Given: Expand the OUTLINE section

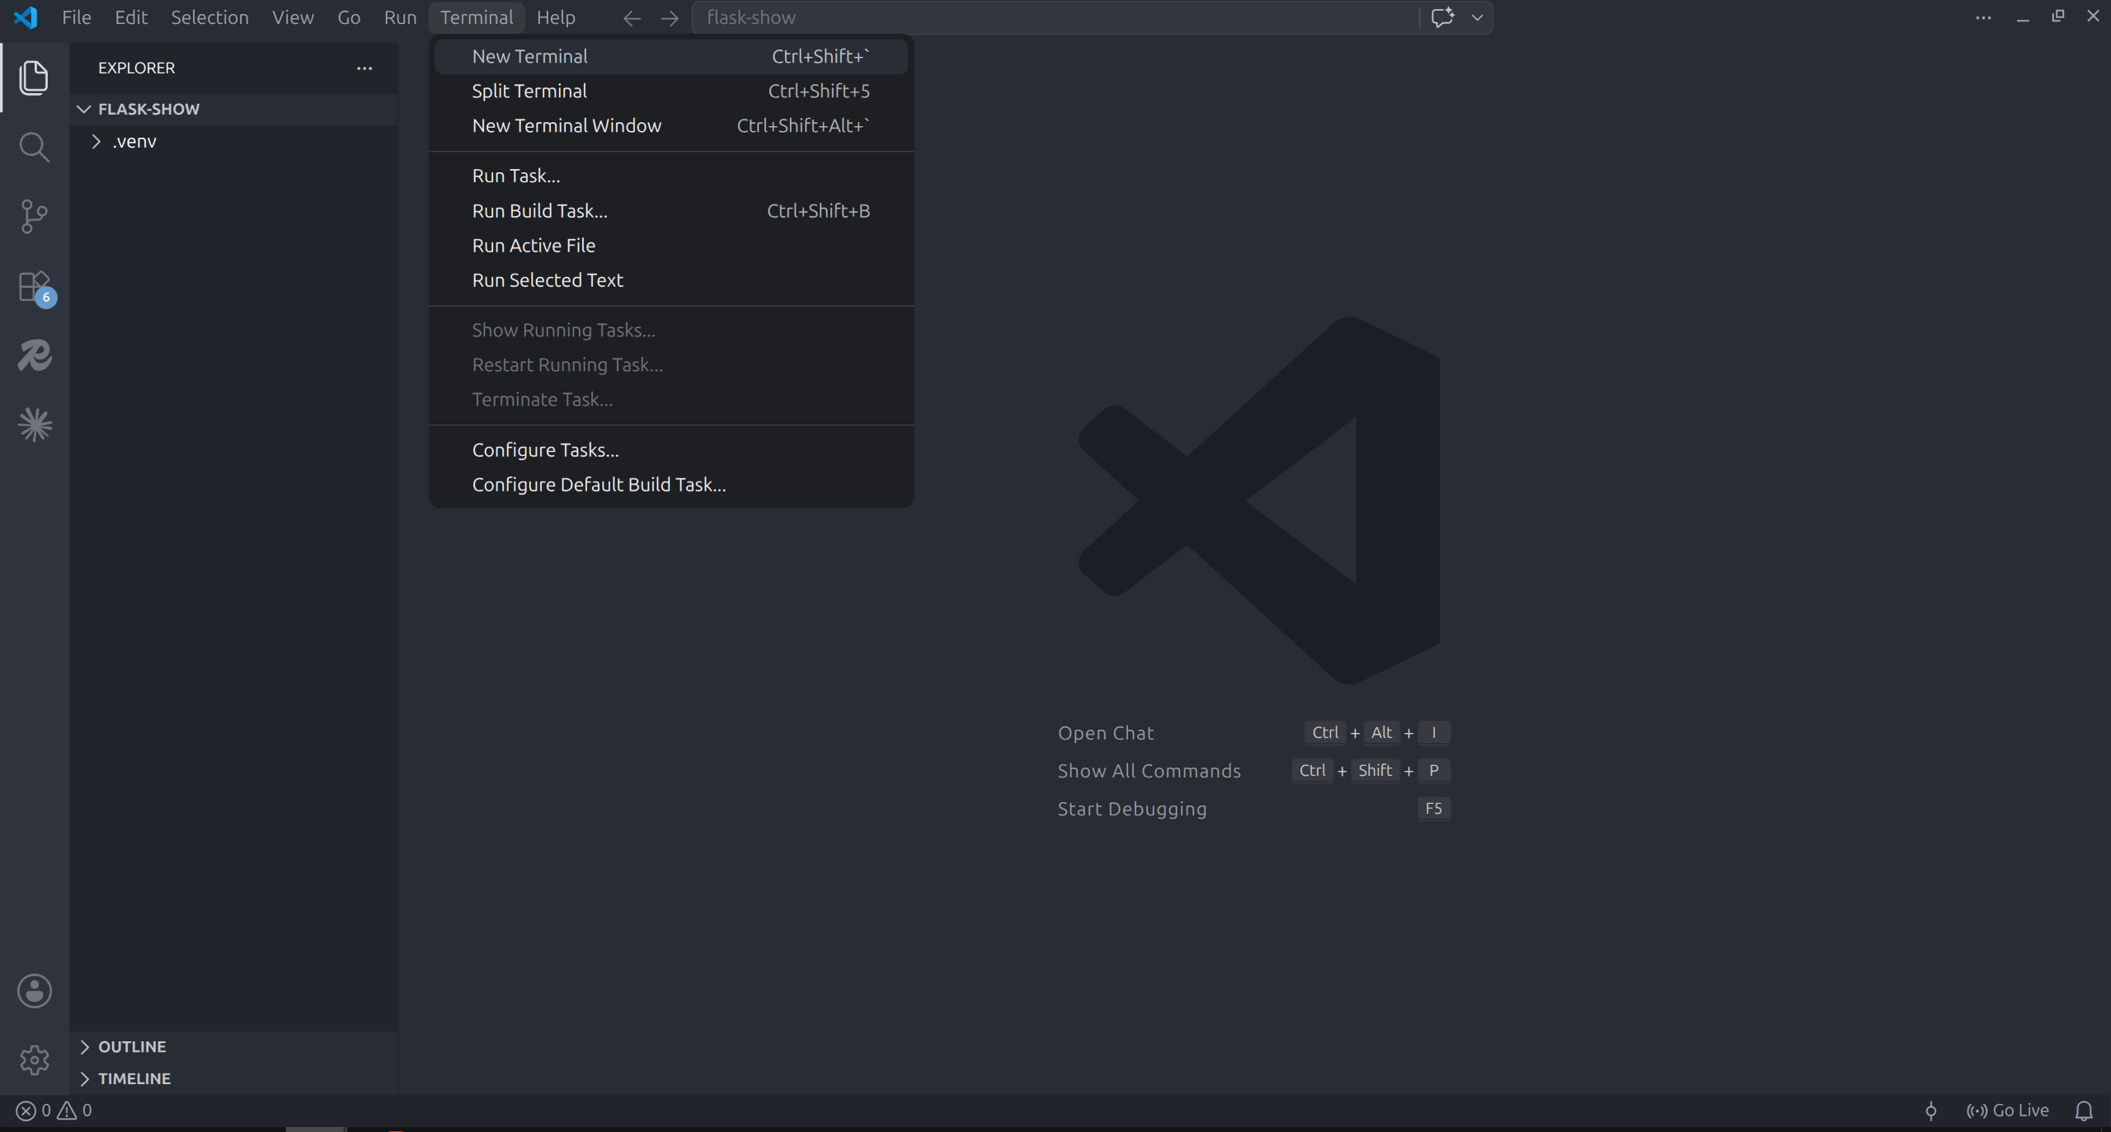Looking at the screenshot, I should pos(233,1046).
